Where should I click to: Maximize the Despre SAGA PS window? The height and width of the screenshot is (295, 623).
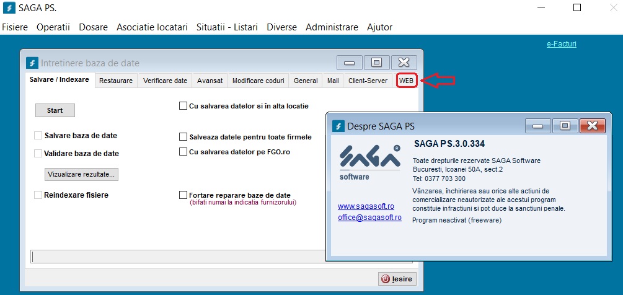[x=565, y=126]
